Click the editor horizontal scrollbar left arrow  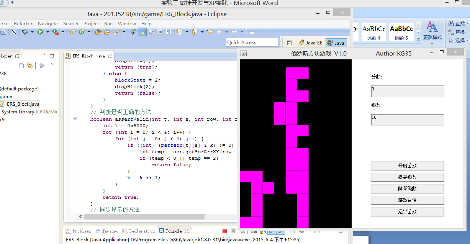point(80,216)
